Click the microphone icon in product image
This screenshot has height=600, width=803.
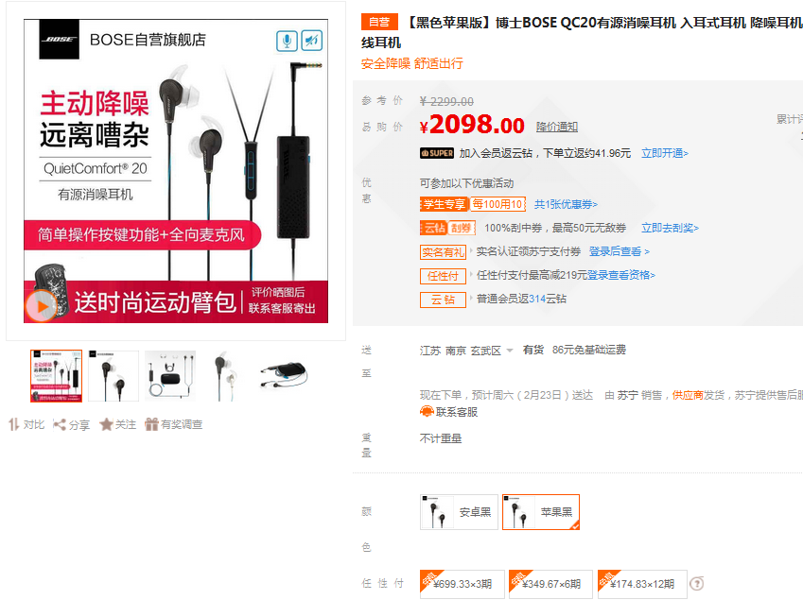pyautogui.click(x=287, y=41)
